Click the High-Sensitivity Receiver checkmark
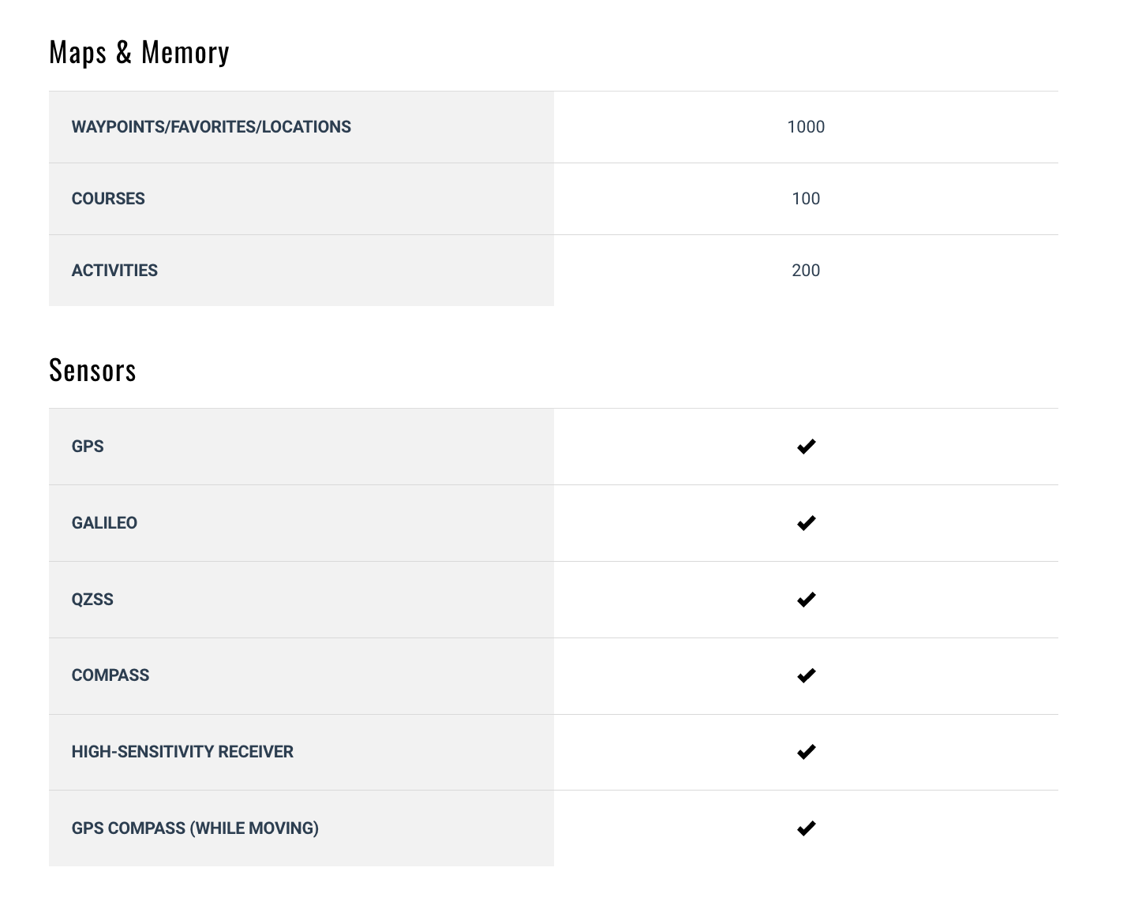This screenshot has height=901, width=1127. pos(806,752)
